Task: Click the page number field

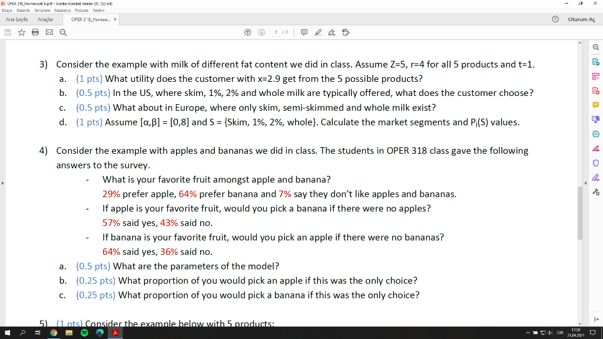Action: click(276, 33)
